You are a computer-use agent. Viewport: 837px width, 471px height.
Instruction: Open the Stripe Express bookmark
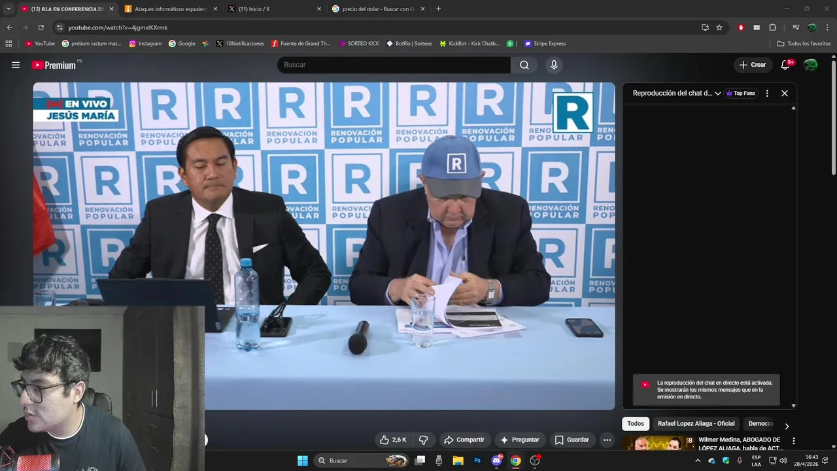coord(545,43)
